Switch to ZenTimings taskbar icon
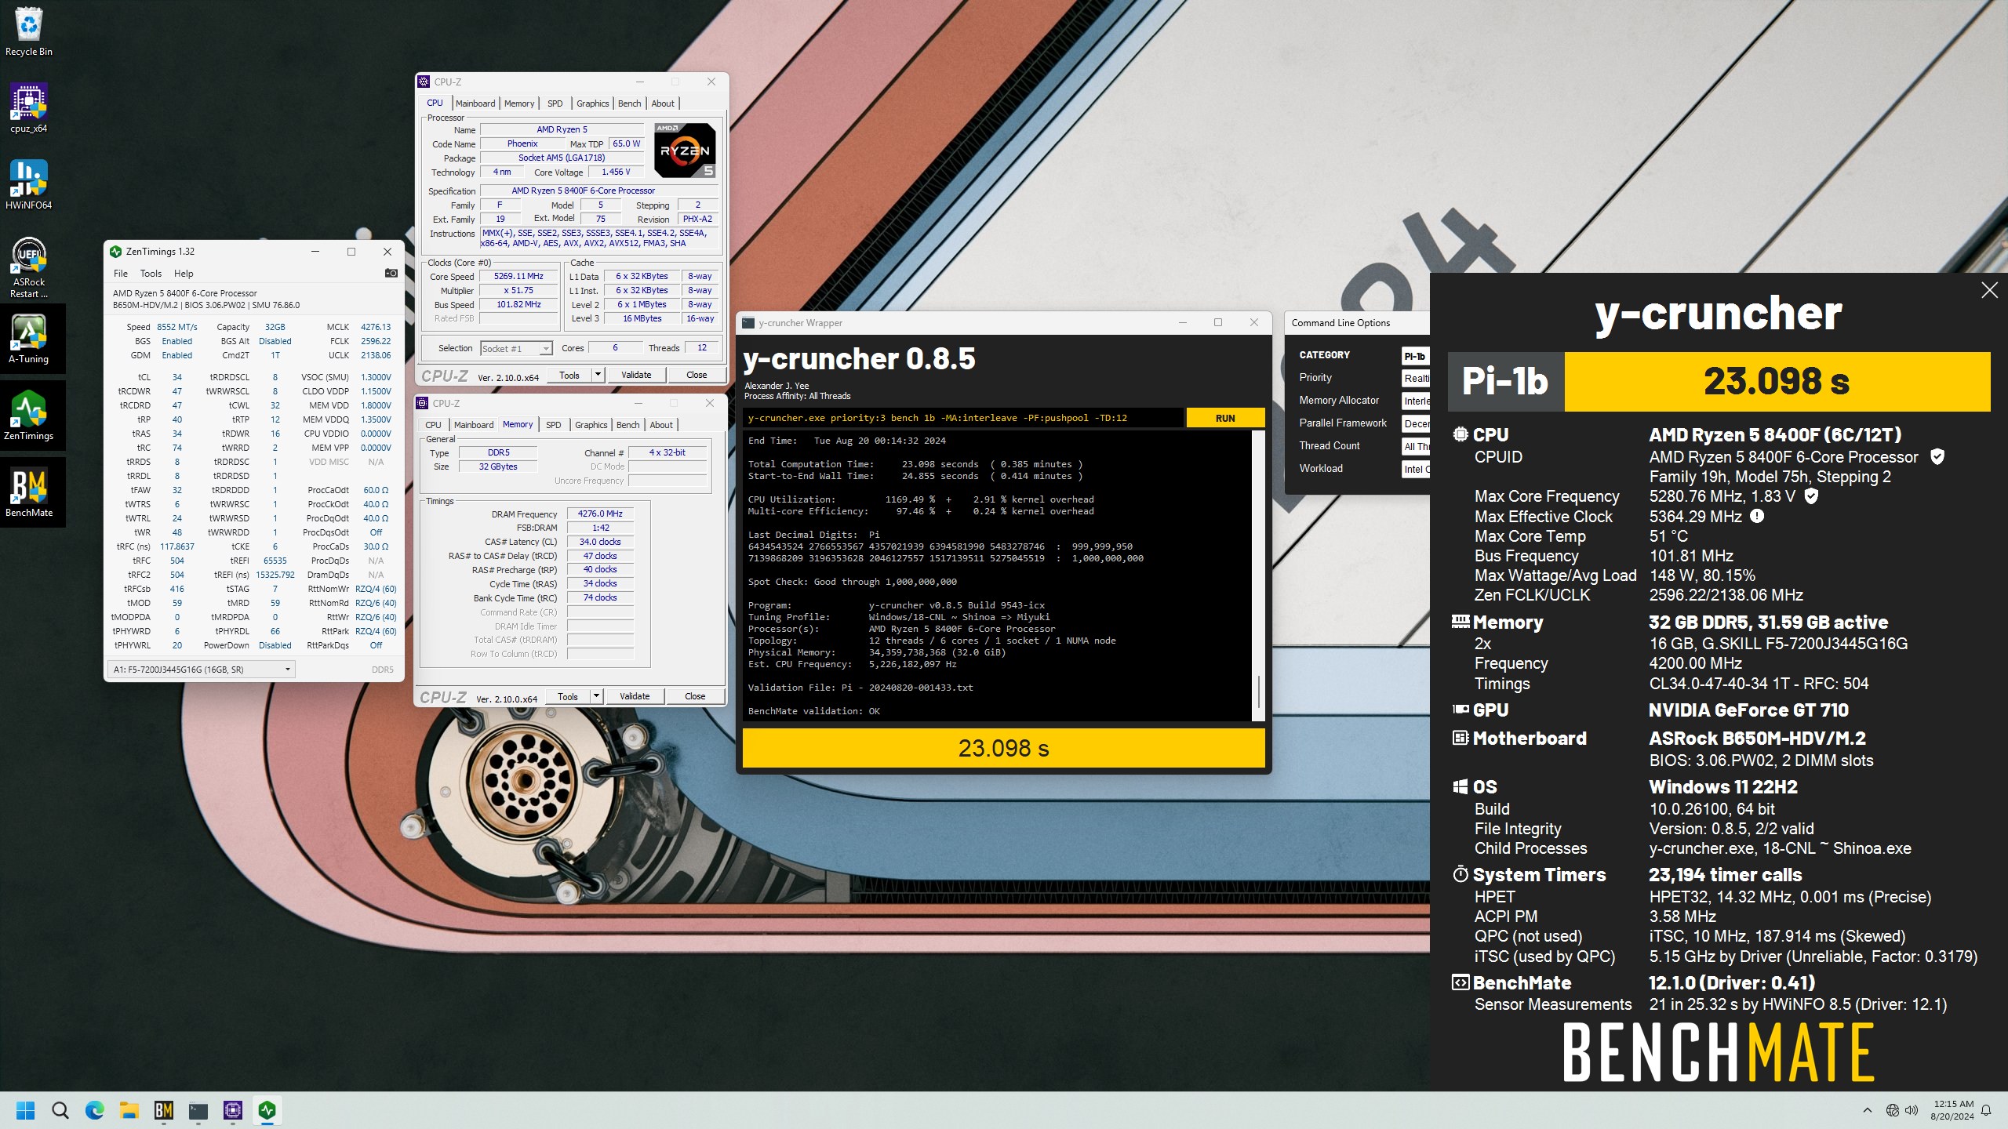This screenshot has height=1129, width=2008. point(267,1110)
